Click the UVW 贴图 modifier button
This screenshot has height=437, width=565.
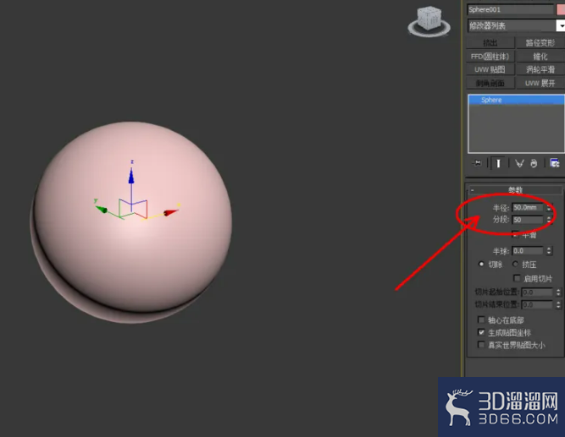(490, 70)
